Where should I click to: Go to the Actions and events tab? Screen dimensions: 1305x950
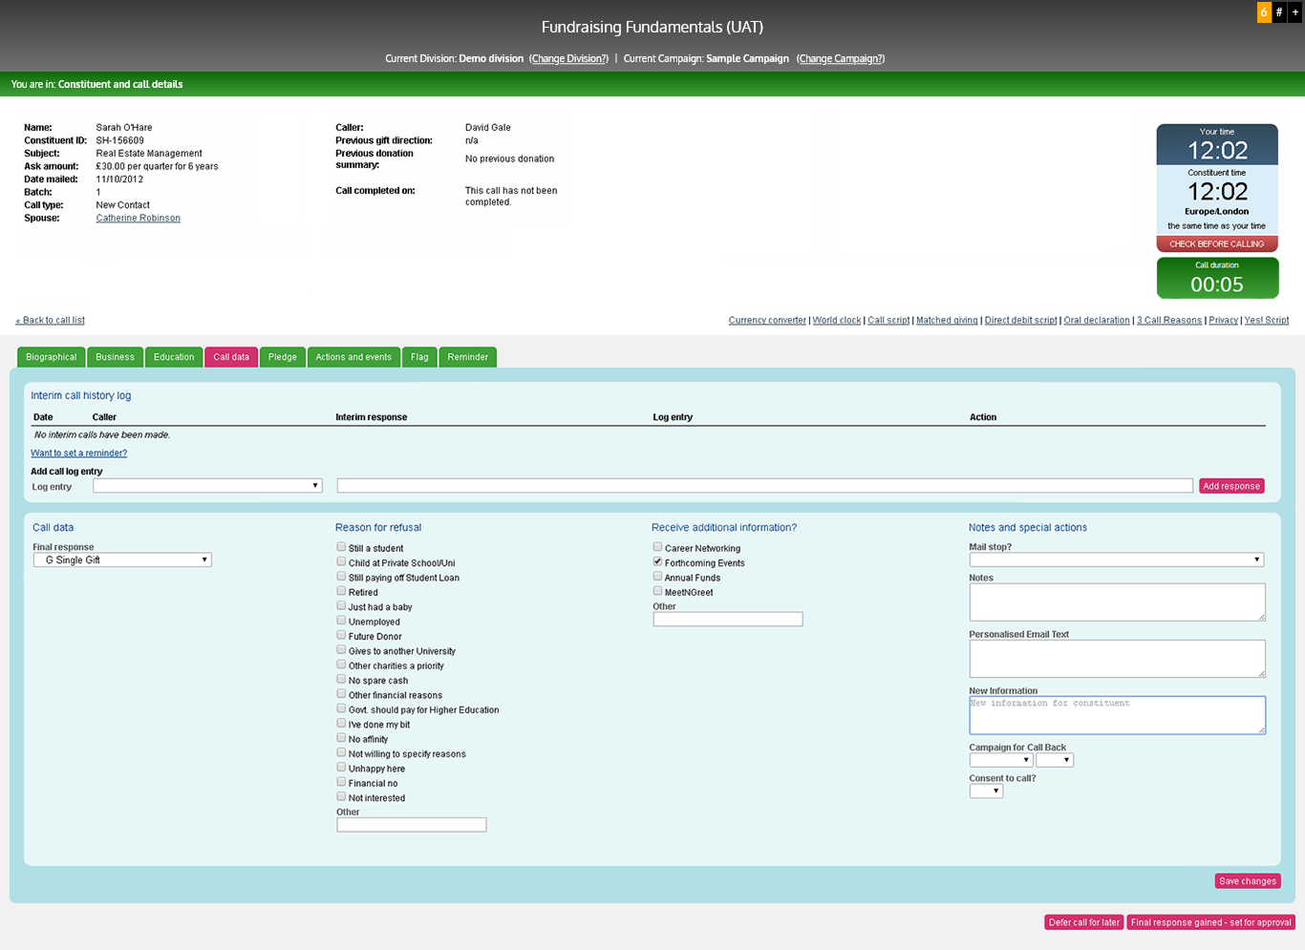[353, 357]
